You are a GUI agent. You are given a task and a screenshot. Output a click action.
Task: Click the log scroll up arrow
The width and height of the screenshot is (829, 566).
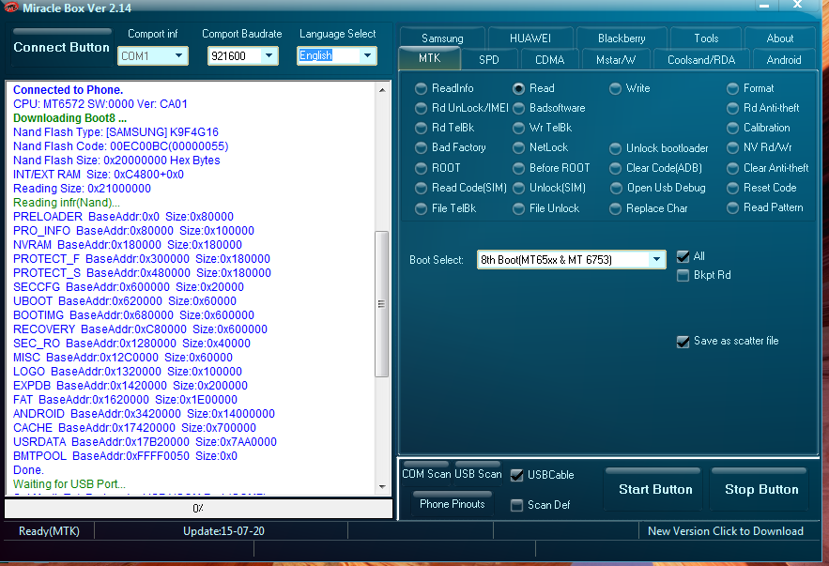click(382, 90)
